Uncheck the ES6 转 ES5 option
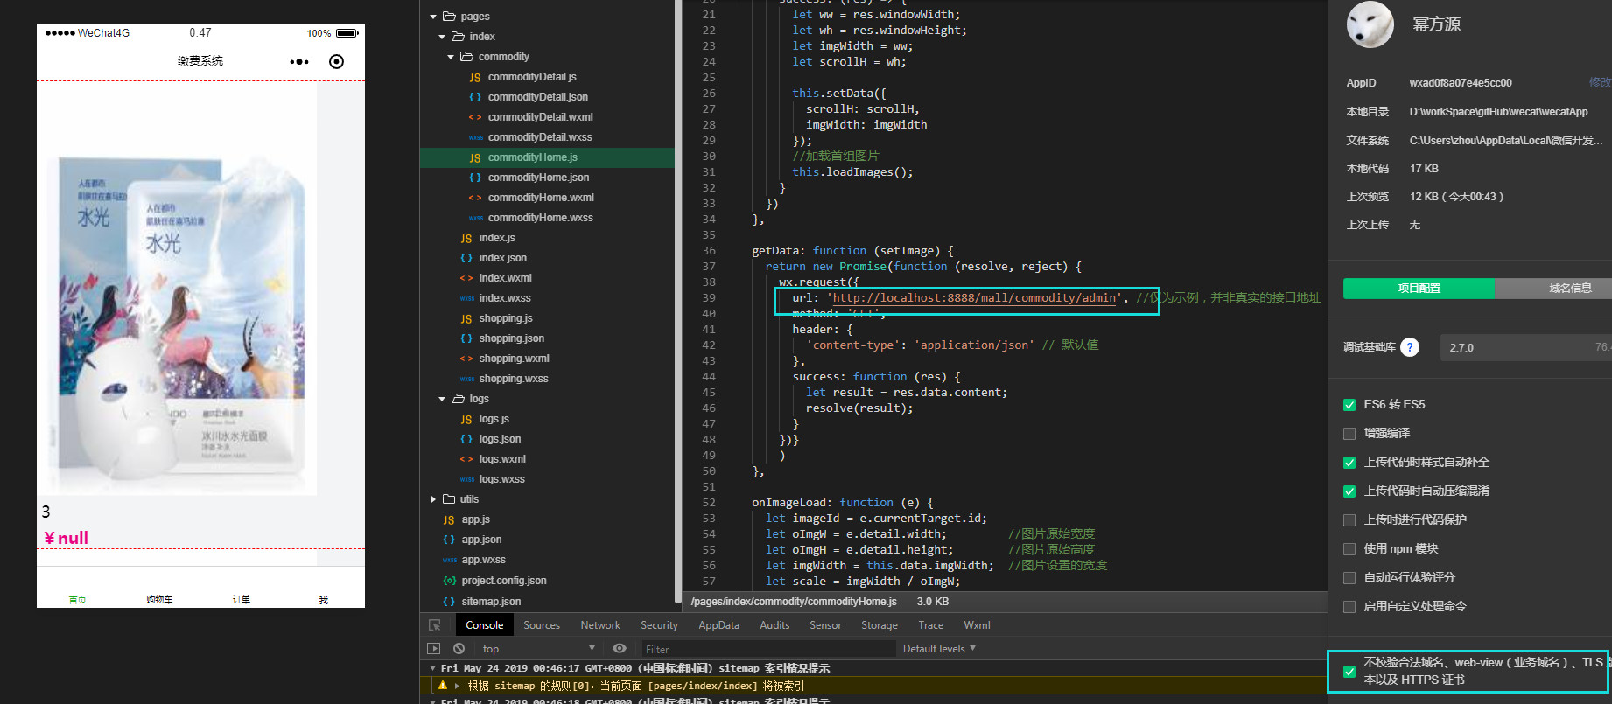1612x704 pixels. coord(1349,405)
